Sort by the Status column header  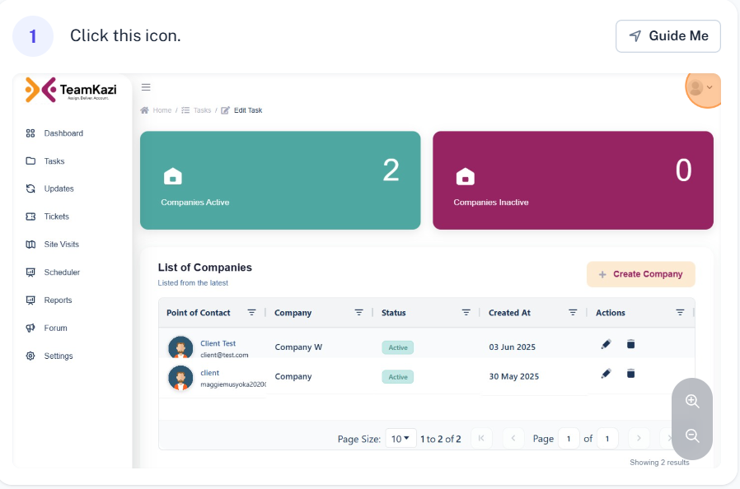[x=394, y=313]
